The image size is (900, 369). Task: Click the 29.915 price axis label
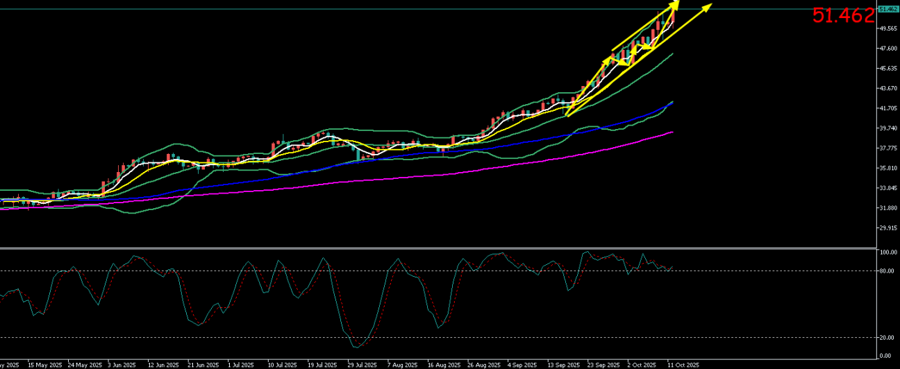pos(888,228)
